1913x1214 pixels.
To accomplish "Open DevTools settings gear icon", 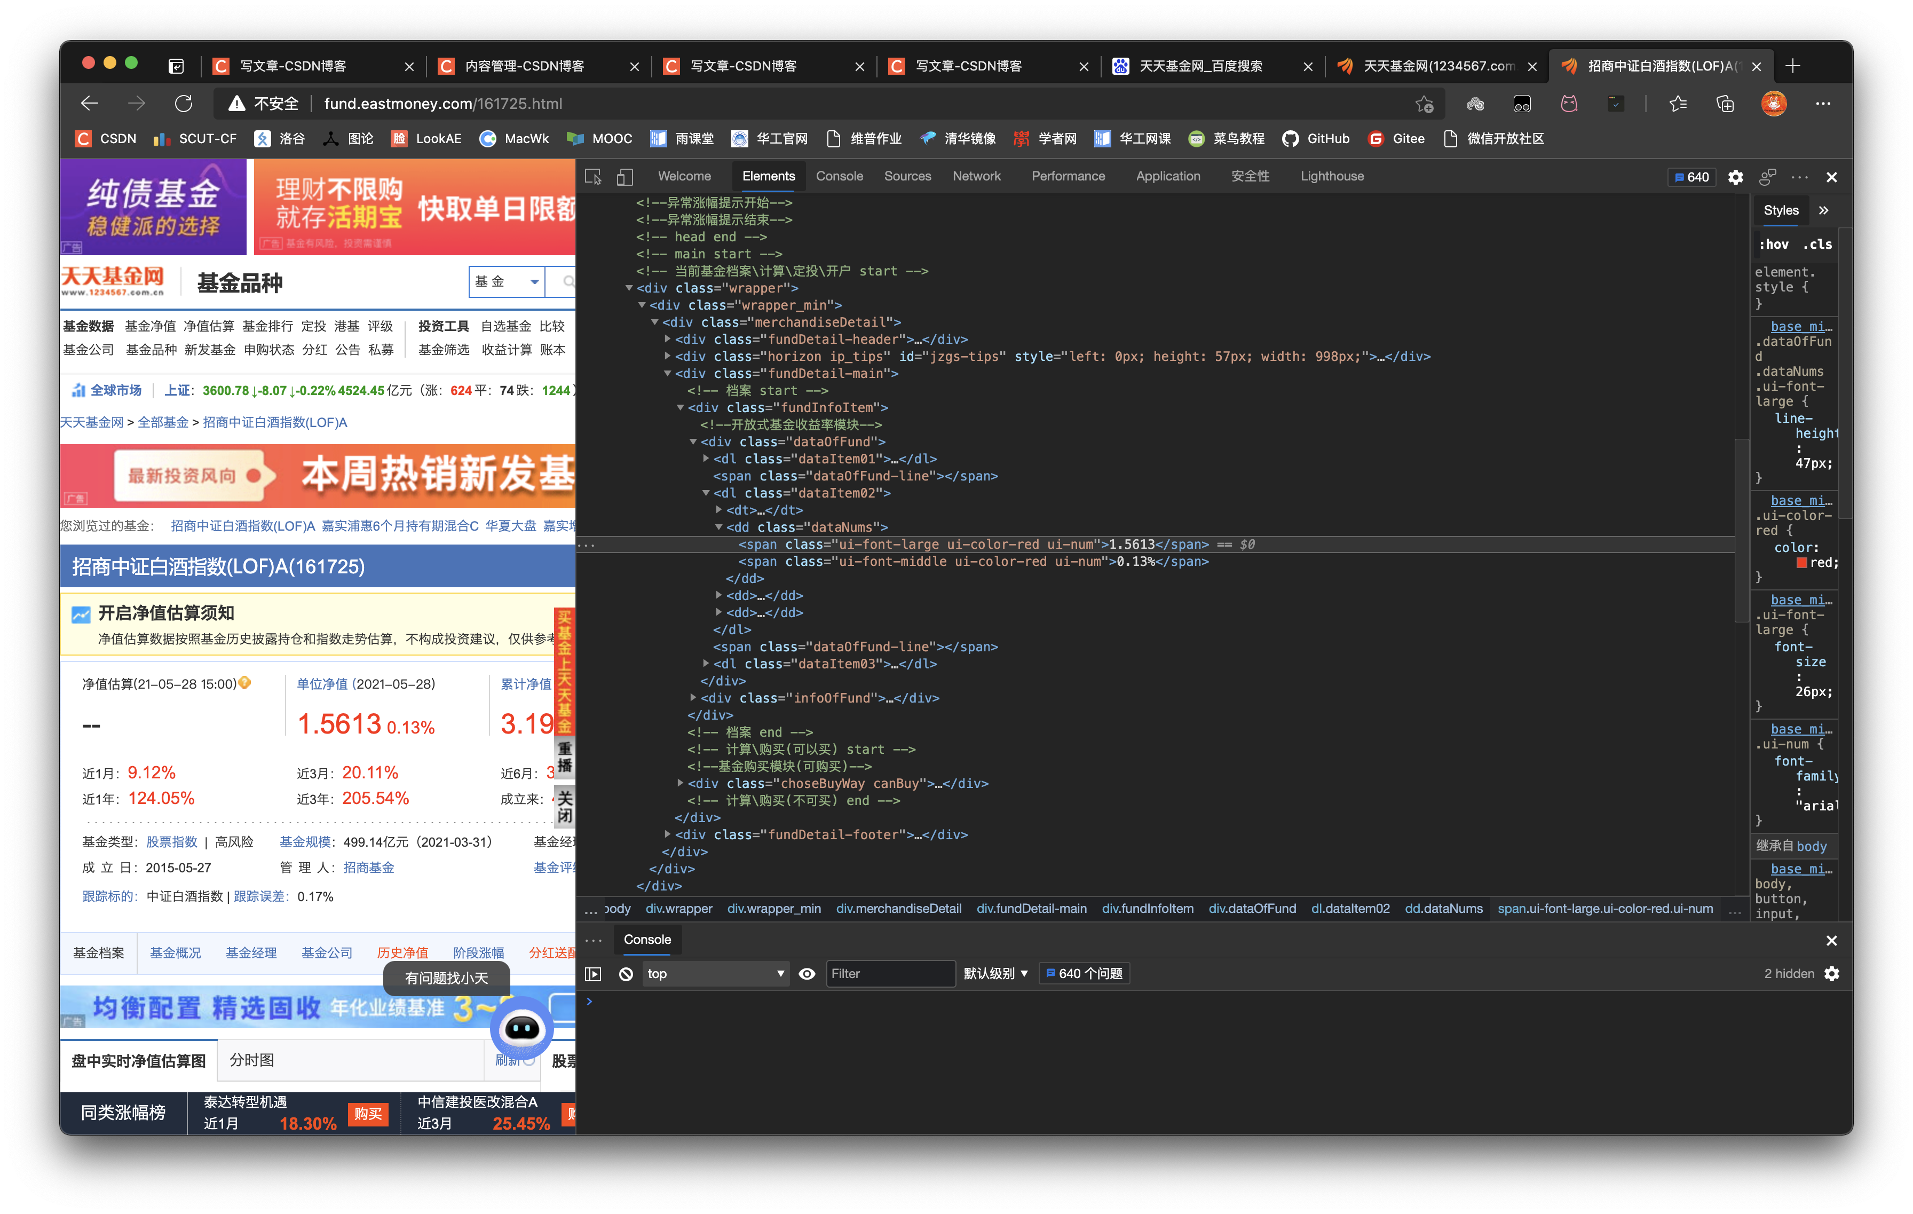I will tap(1735, 177).
